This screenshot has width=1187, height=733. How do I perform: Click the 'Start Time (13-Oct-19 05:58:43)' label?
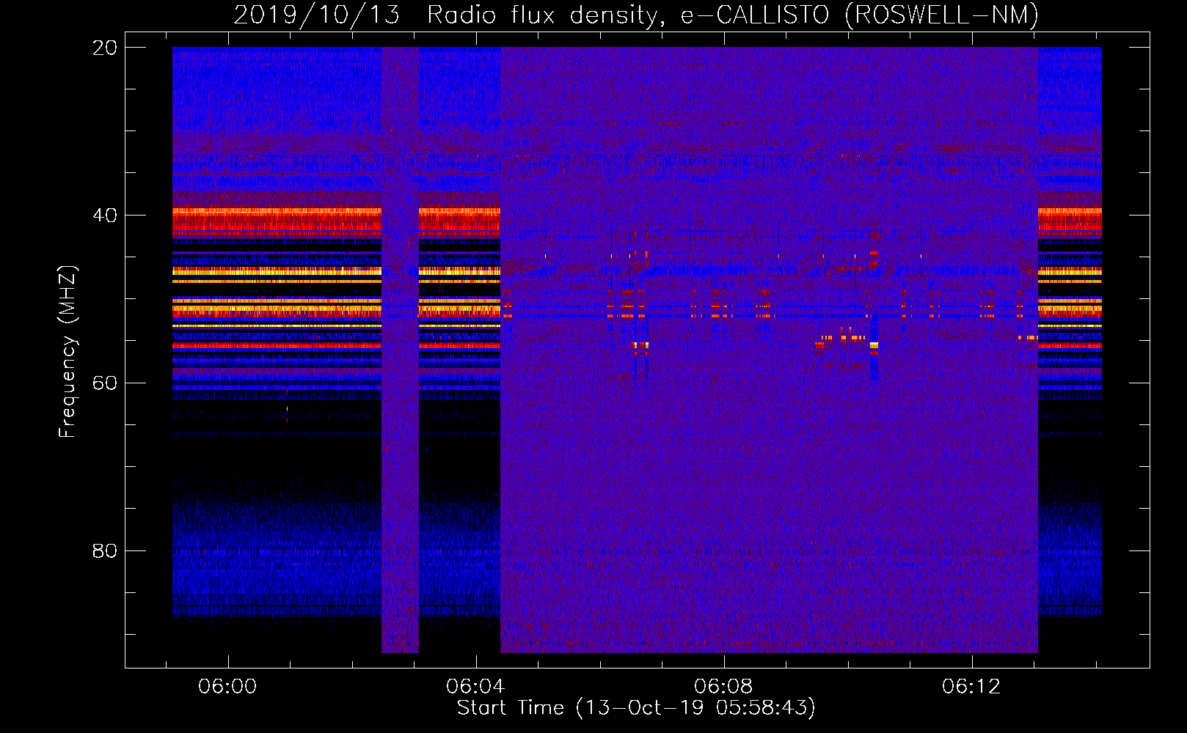pyautogui.click(x=636, y=708)
